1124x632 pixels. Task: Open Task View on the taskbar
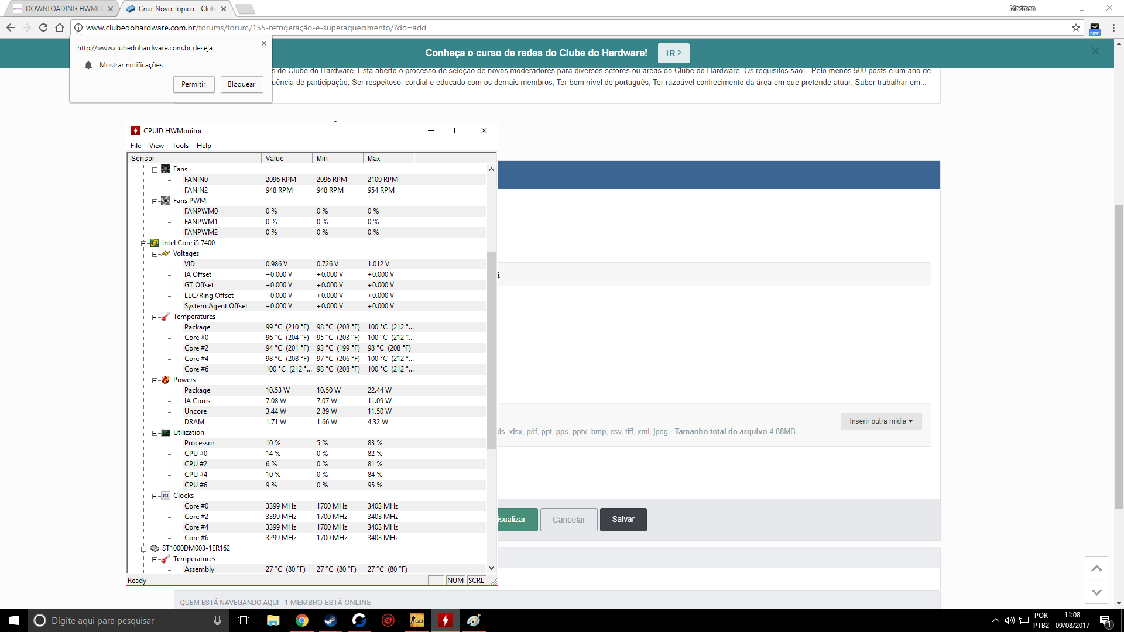244,620
